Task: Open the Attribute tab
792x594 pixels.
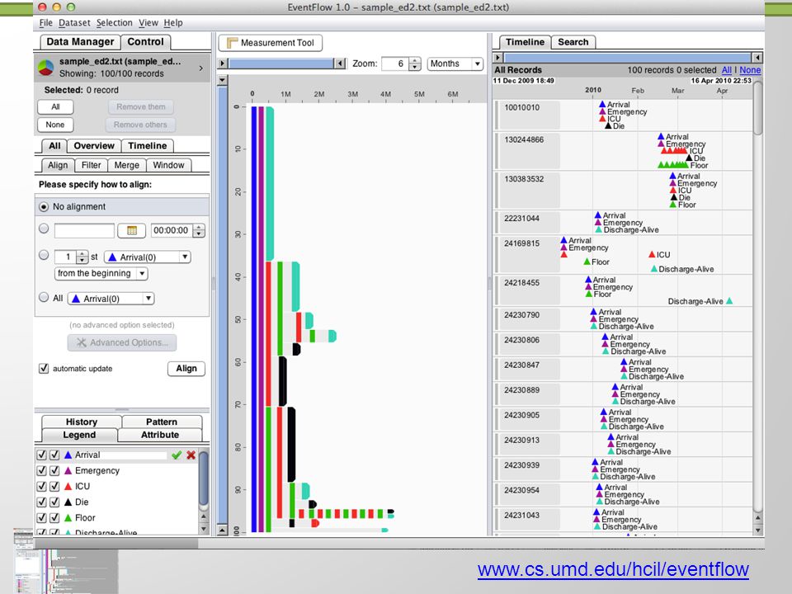Action: [159, 435]
